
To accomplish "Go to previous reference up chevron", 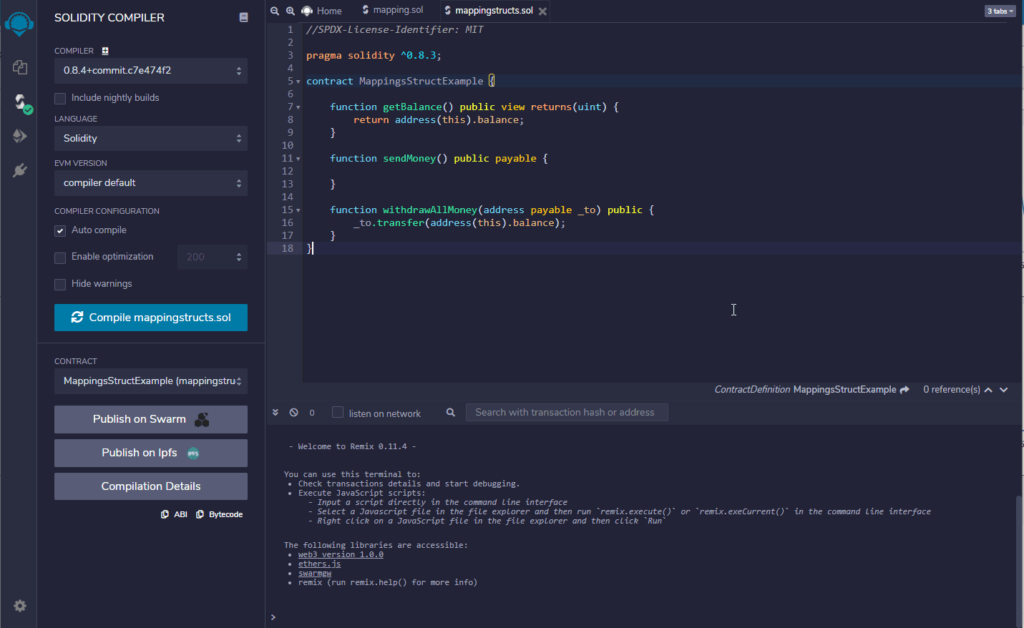I will pyautogui.click(x=988, y=390).
